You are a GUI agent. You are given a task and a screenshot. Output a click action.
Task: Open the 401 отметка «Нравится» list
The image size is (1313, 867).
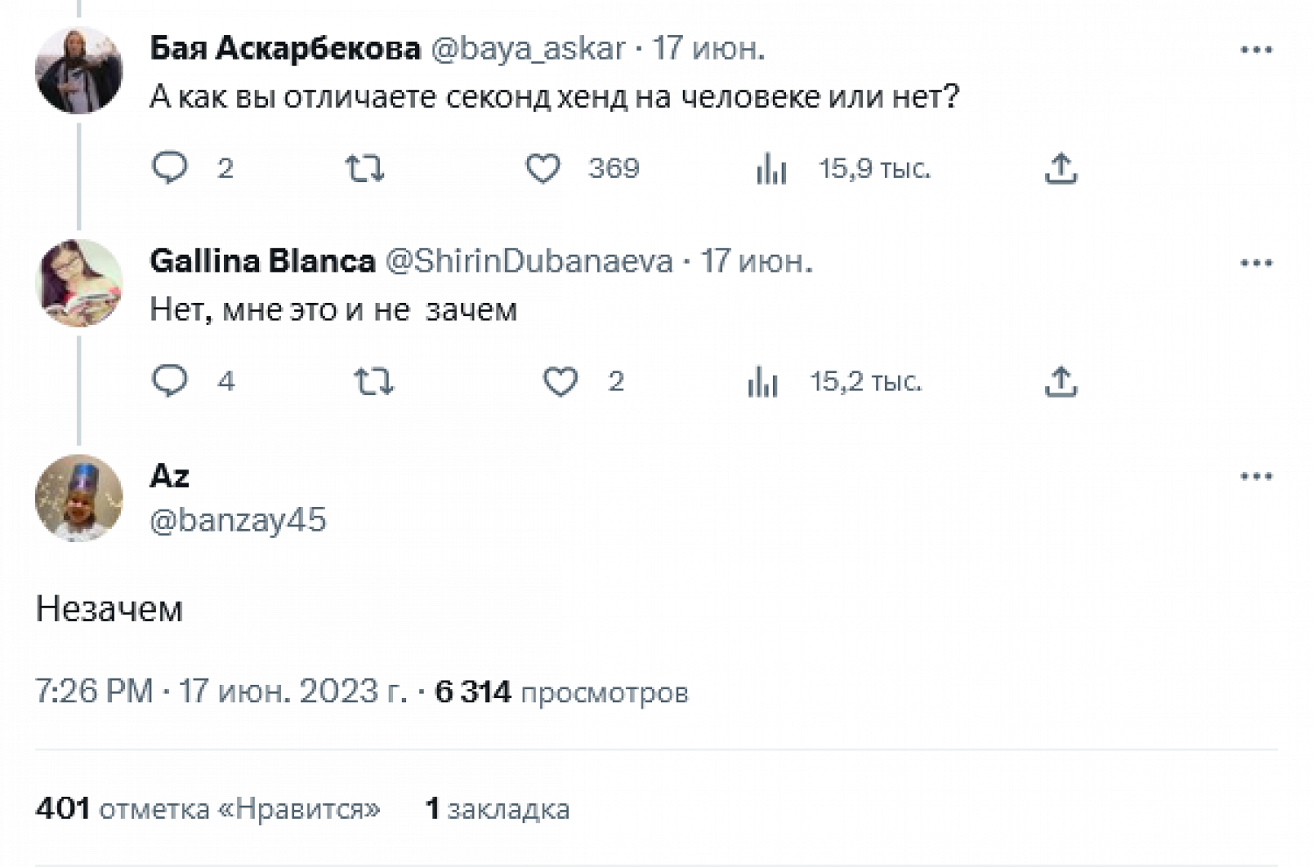click(x=208, y=808)
